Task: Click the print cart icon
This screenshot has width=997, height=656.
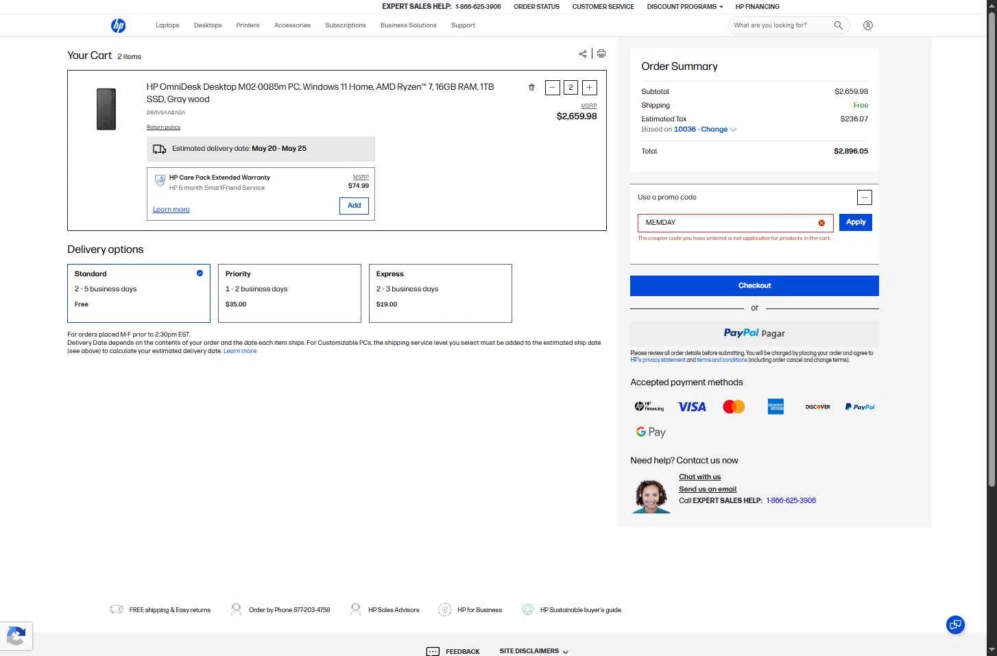Action: coord(601,53)
